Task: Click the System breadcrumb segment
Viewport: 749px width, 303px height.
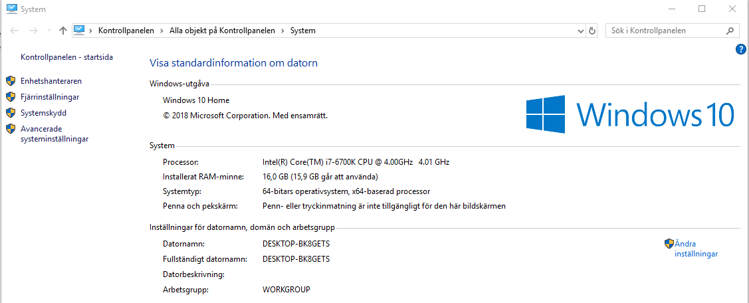Action: coord(303,31)
